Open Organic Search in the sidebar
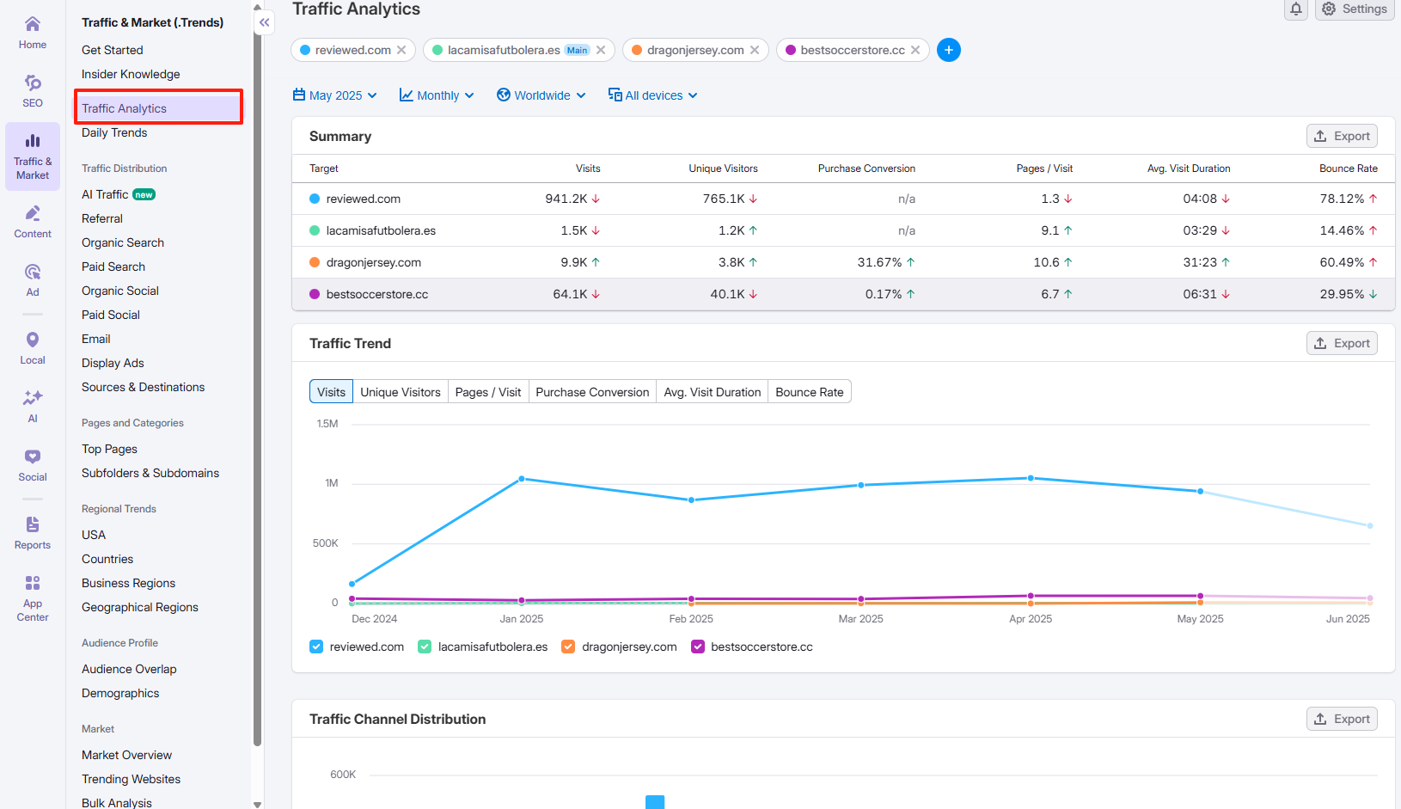 click(123, 242)
